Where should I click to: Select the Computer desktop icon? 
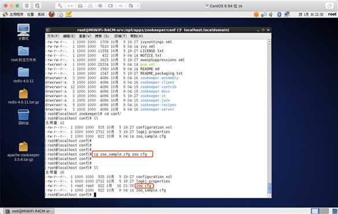coord(24,32)
